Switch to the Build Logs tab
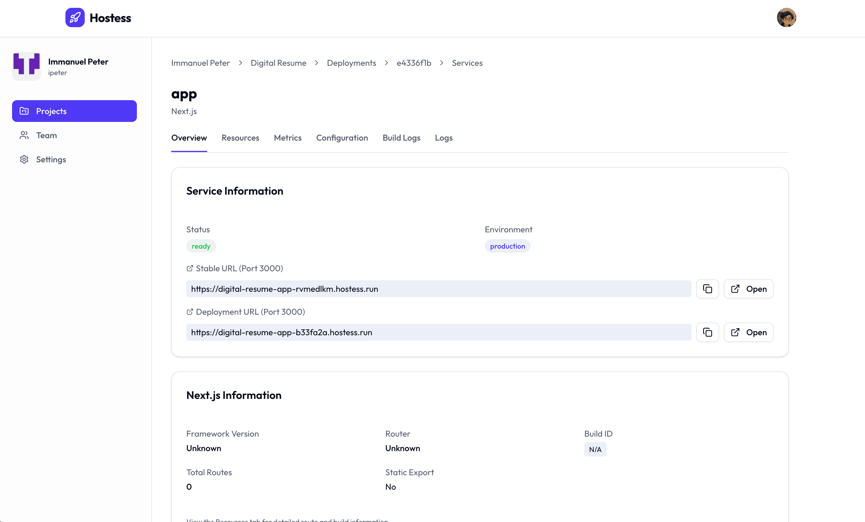The image size is (865, 522). (402, 138)
